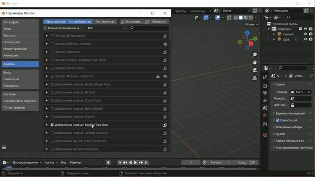Enable the IvyGen addon checkbox

(52, 117)
